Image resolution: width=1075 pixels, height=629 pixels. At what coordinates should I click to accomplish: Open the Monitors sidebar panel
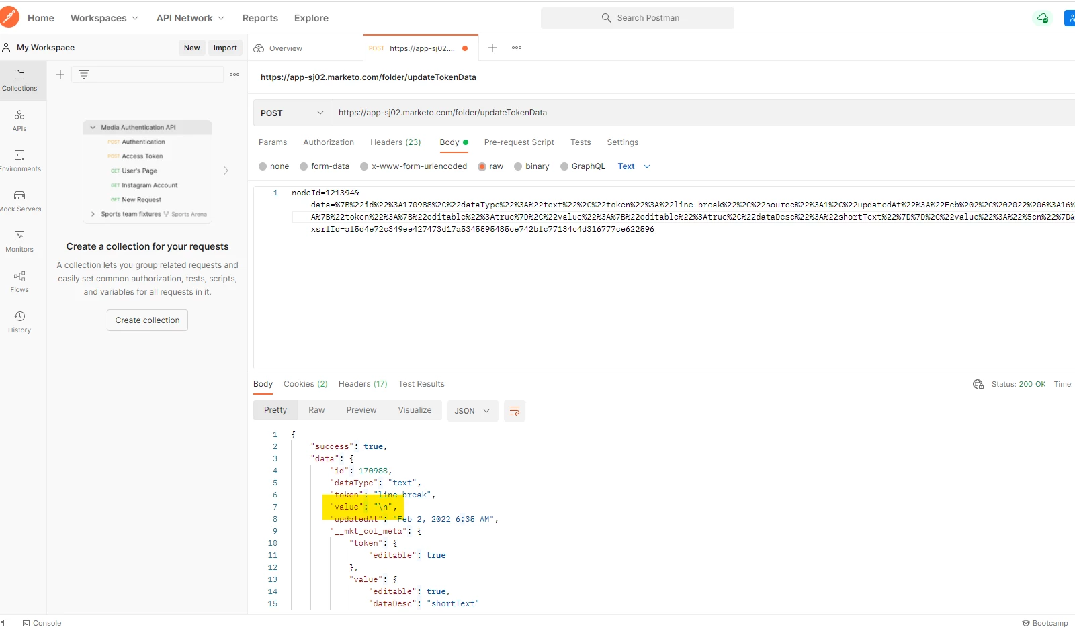(x=19, y=242)
